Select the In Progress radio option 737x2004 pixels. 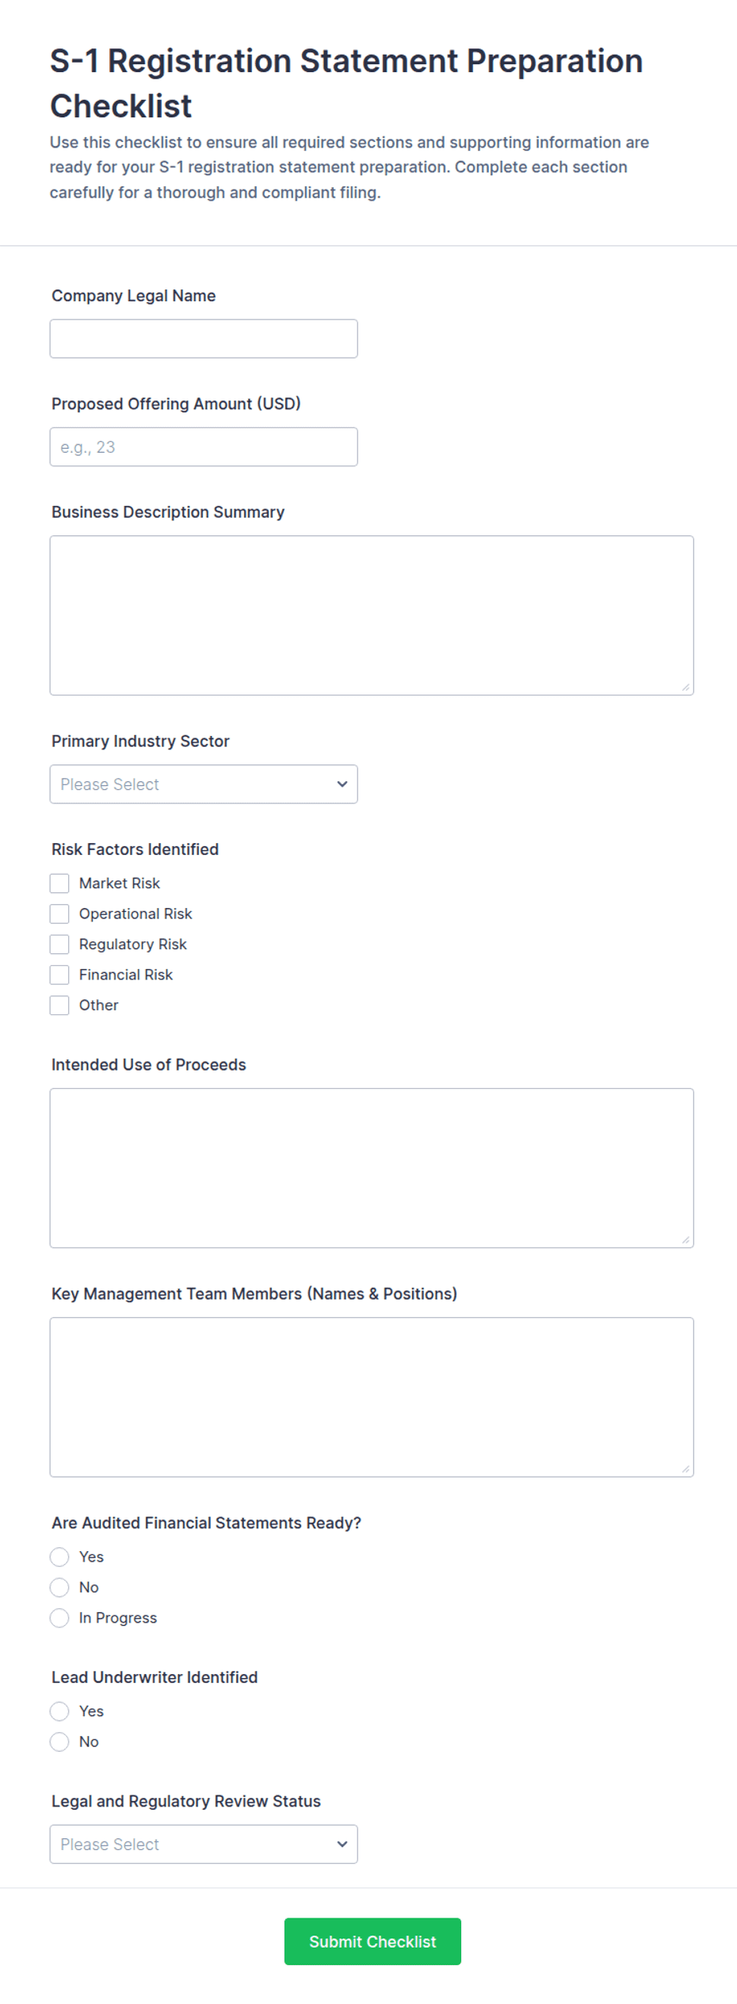coord(59,1618)
